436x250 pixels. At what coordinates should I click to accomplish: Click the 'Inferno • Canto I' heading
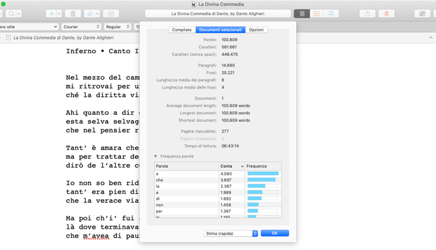102,51
